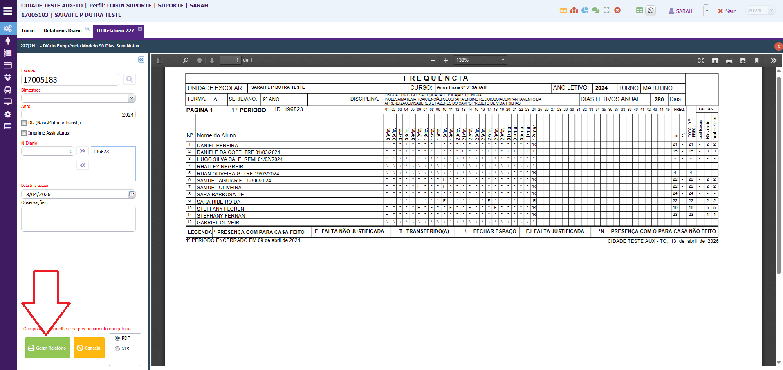
Task: Click the Observações text area
Action: pyautogui.click(x=78, y=219)
